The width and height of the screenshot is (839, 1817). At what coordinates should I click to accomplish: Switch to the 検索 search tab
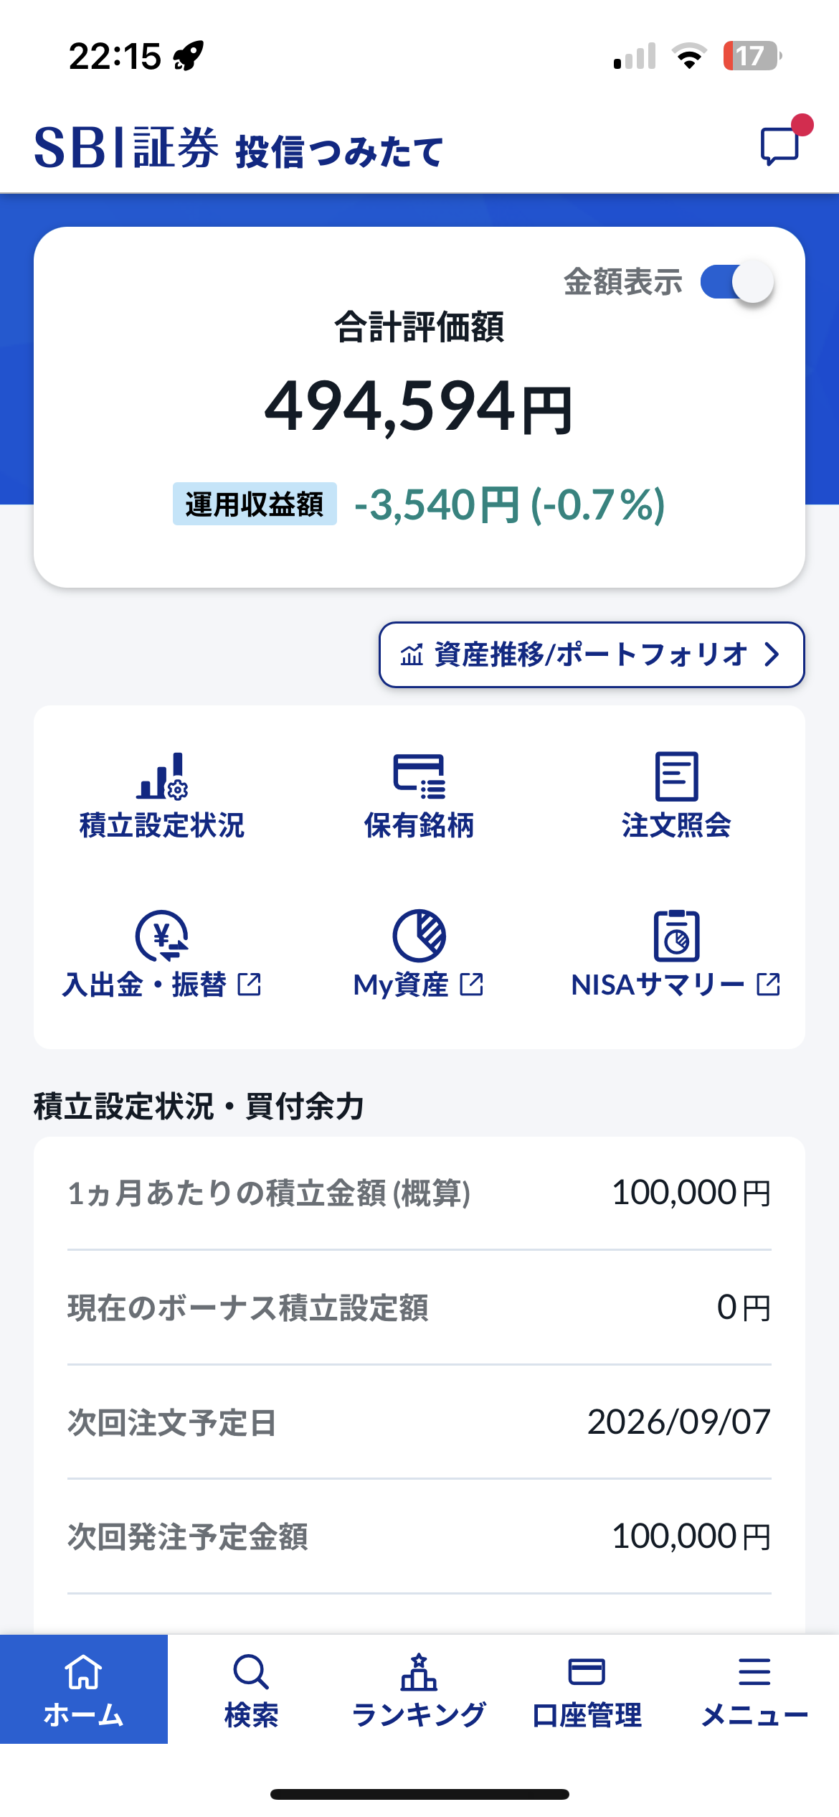252,1689
